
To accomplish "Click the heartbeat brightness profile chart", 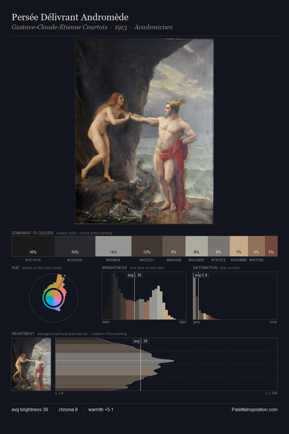I will 166,364.
